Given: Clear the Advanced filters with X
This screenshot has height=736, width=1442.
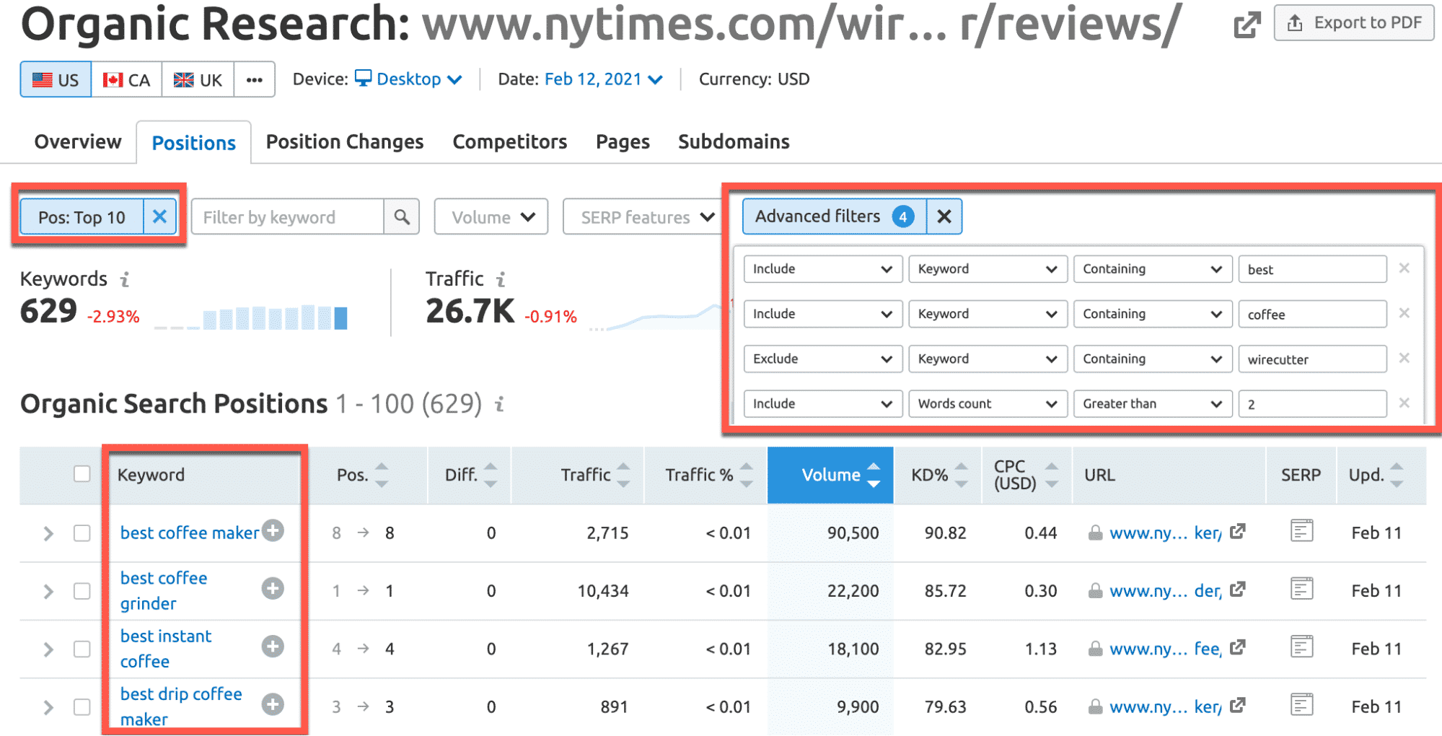Looking at the screenshot, I should pos(944,216).
